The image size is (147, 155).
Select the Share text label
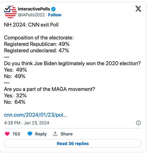(x=67, y=134)
